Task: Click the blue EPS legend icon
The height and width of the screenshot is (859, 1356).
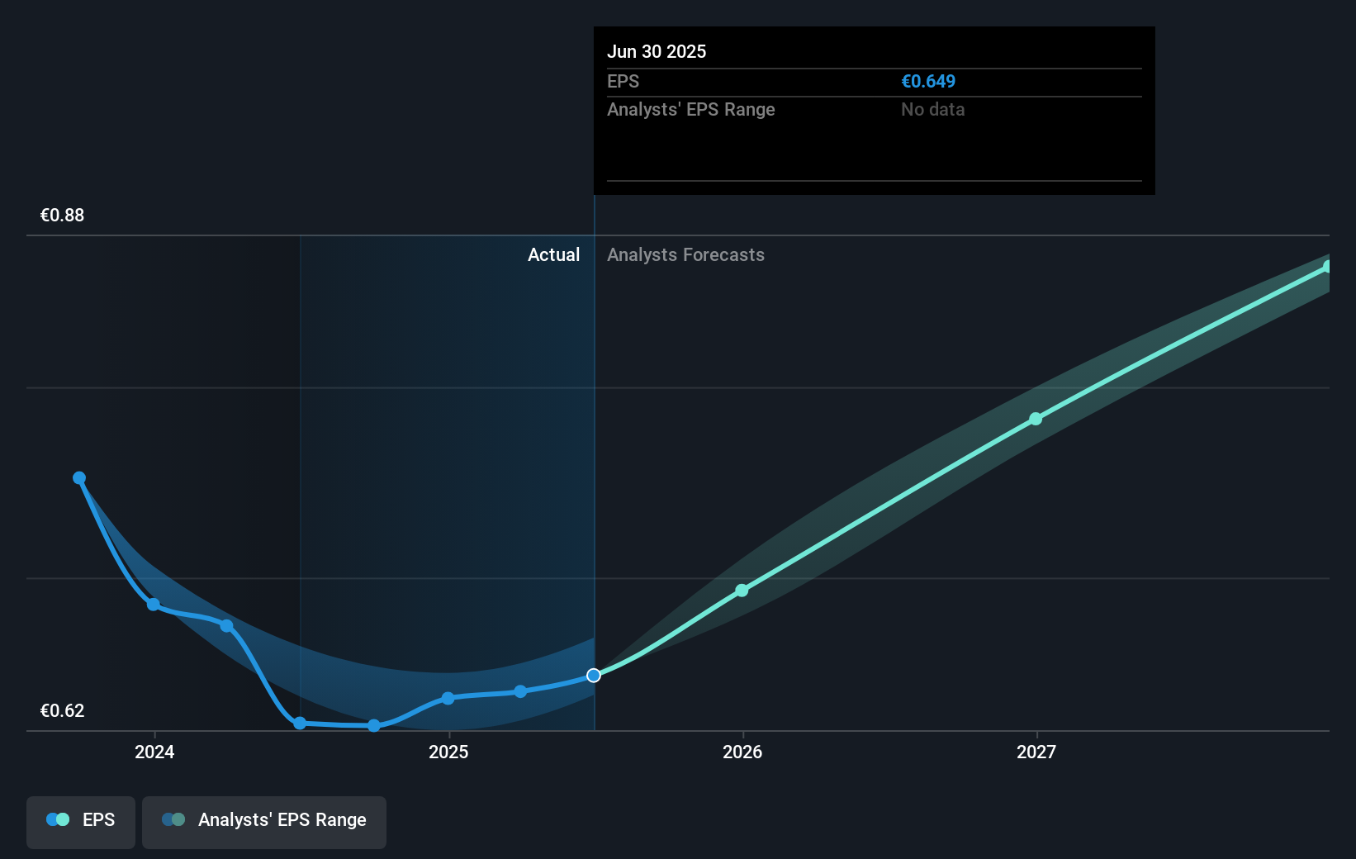Action: click(x=56, y=819)
